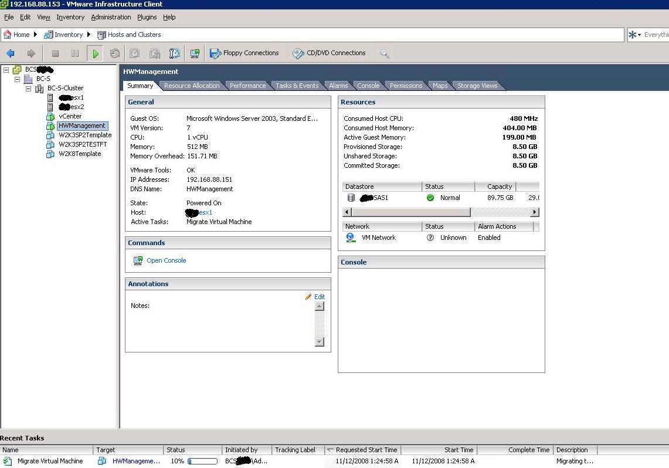Open the Inventory menu
The height and width of the screenshot is (468, 669).
click(70, 17)
